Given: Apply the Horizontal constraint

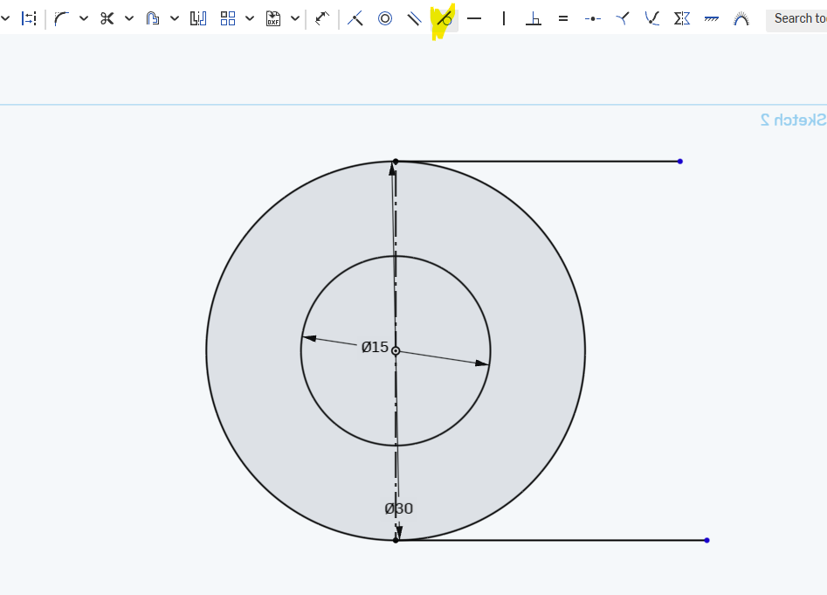Looking at the screenshot, I should (x=474, y=18).
